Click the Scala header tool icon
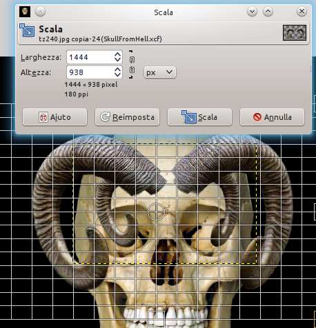316x328 pixels. point(27,30)
